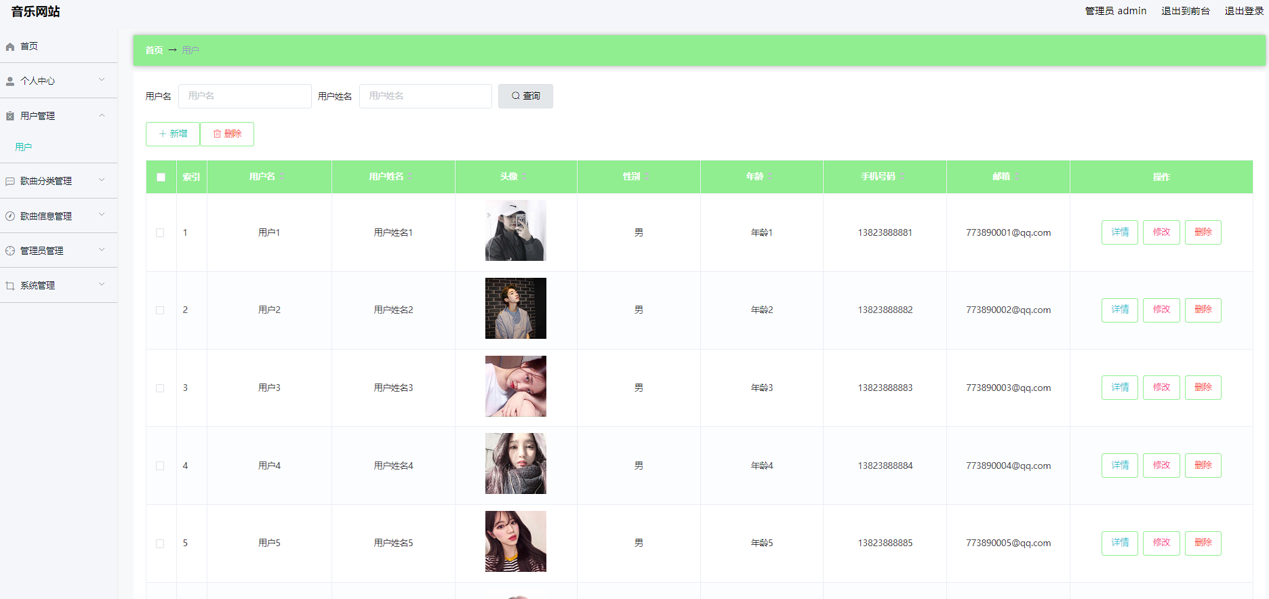The image size is (1269, 599).
Task: Click 删除 for the 用户3 row
Action: [1203, 388]
